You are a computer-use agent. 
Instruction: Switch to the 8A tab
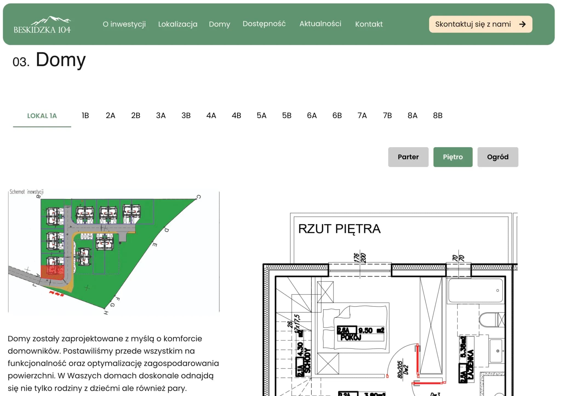[413, 116]
